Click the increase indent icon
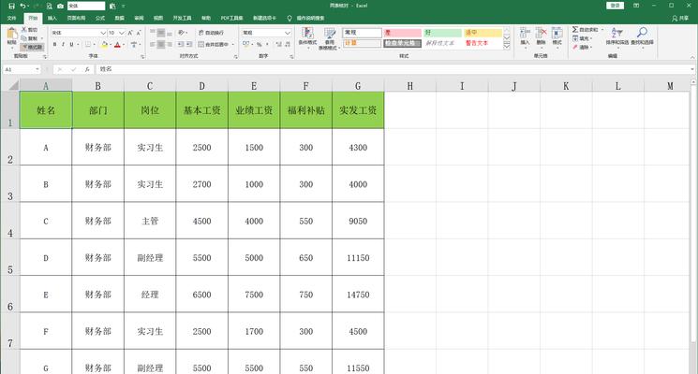 [x=189, y=45]
